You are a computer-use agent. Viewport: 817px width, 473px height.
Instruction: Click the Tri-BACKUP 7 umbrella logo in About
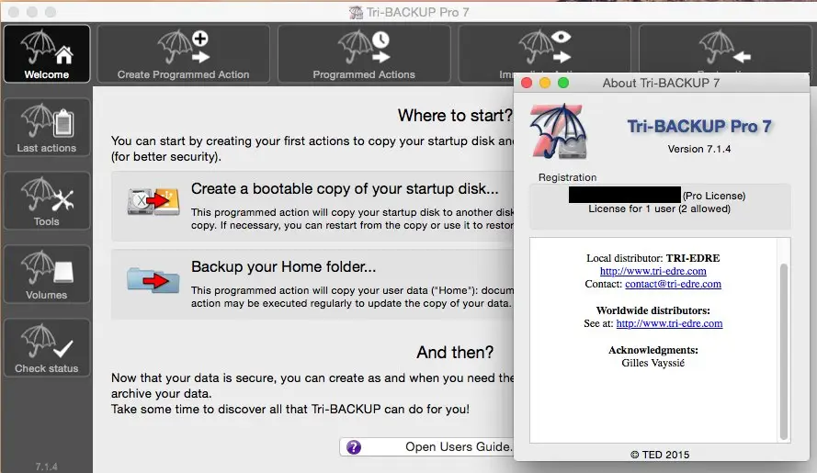coord(559,130)
